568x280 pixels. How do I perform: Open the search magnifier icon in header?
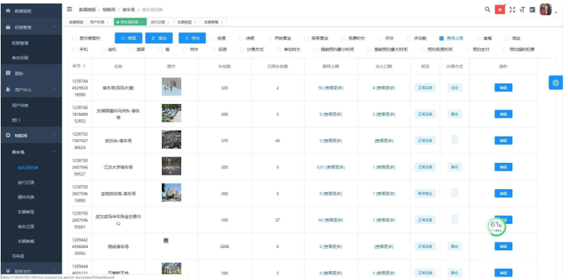pos(487,10)
